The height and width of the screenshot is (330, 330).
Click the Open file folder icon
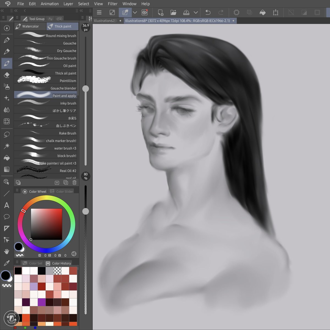coord(173,12)
